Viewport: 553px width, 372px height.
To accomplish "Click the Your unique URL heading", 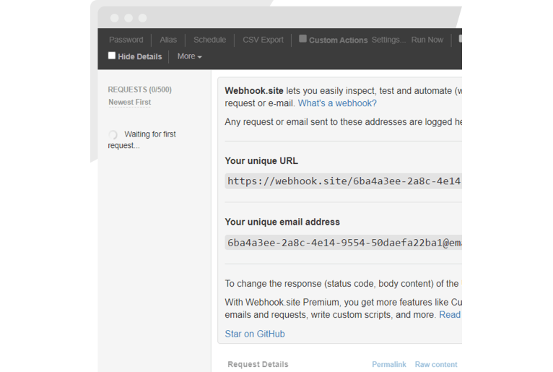I will tap(261, 160).
